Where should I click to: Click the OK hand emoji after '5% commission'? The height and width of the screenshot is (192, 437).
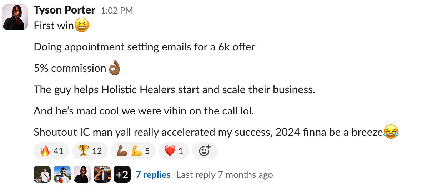tap(114, 68)
